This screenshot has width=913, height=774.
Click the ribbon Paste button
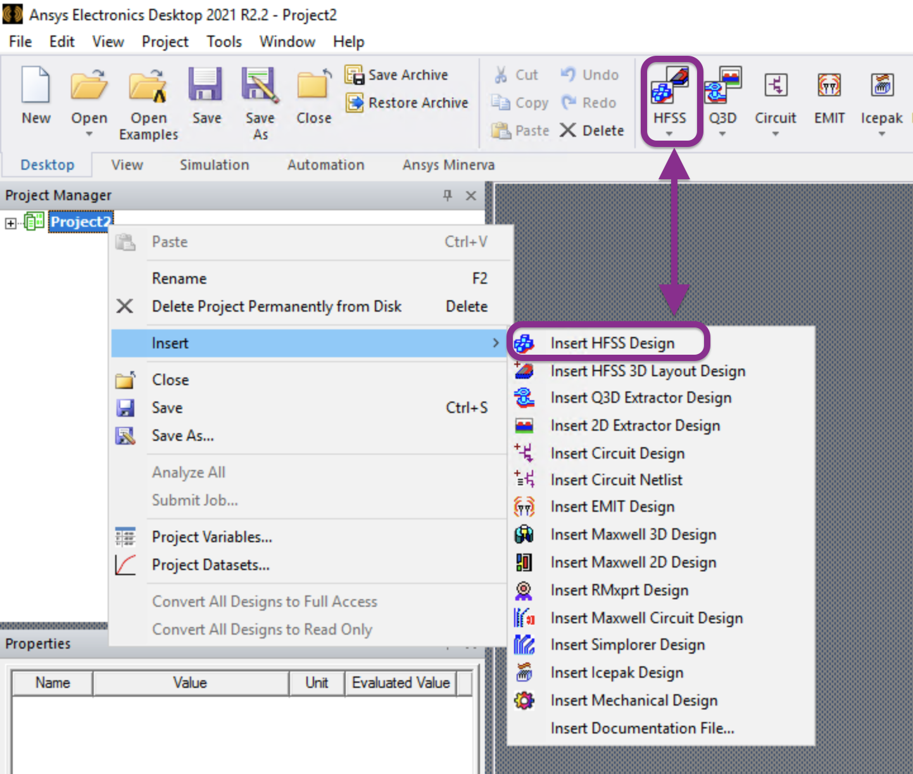point(520,130)
